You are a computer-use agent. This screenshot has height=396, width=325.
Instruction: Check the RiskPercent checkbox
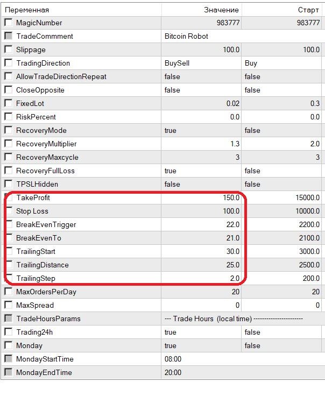pos(8,116)
